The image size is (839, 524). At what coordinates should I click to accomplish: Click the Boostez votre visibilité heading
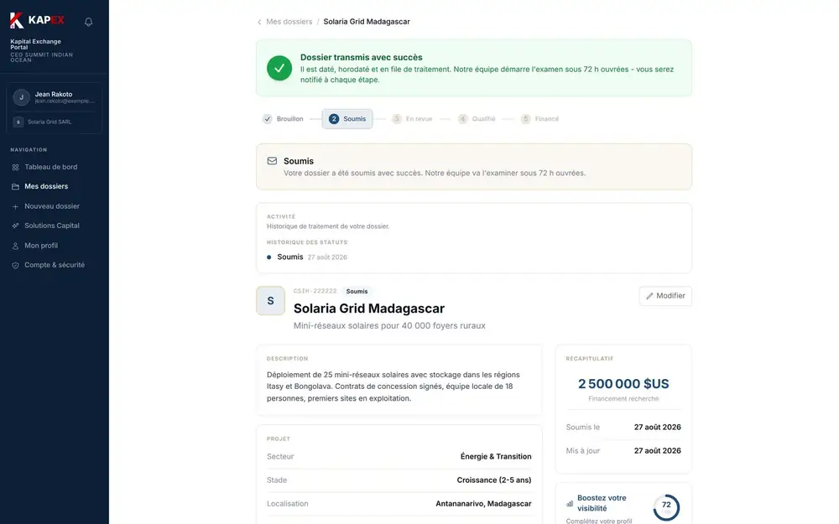point(602,503)
